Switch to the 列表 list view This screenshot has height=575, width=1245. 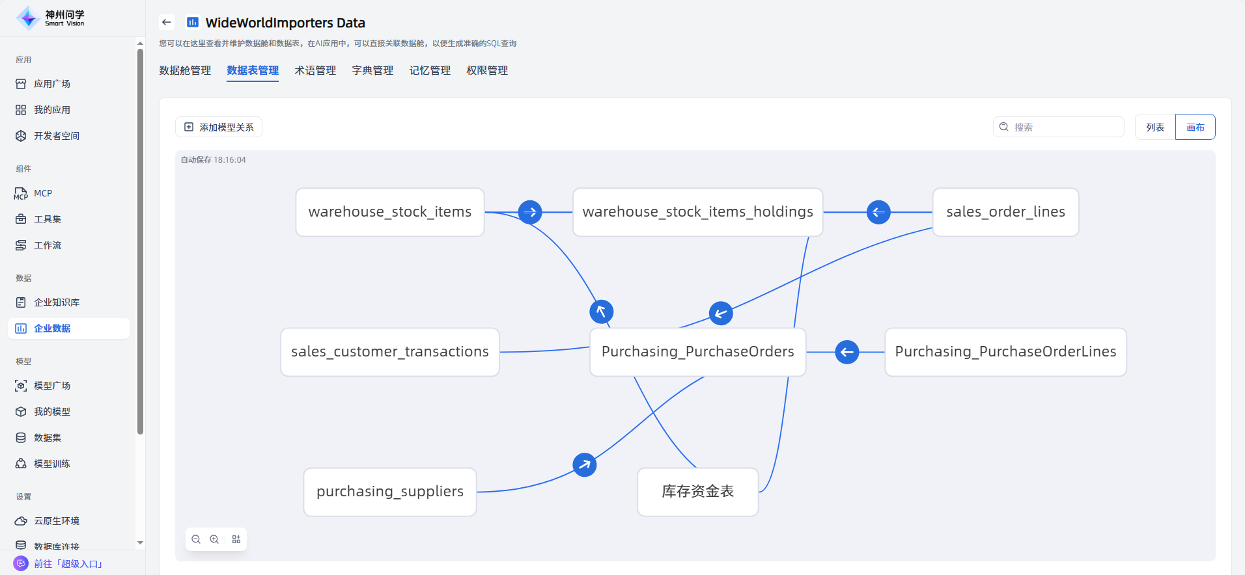pyautogui.click(x=1154, y=127)
